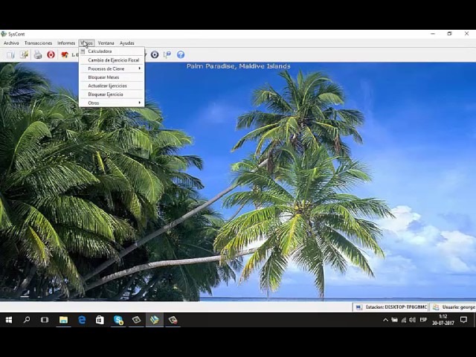Click the printer toolbar icon
This screenshot has width=476, height=357.
pyautogui.click(x=37, y=54)
